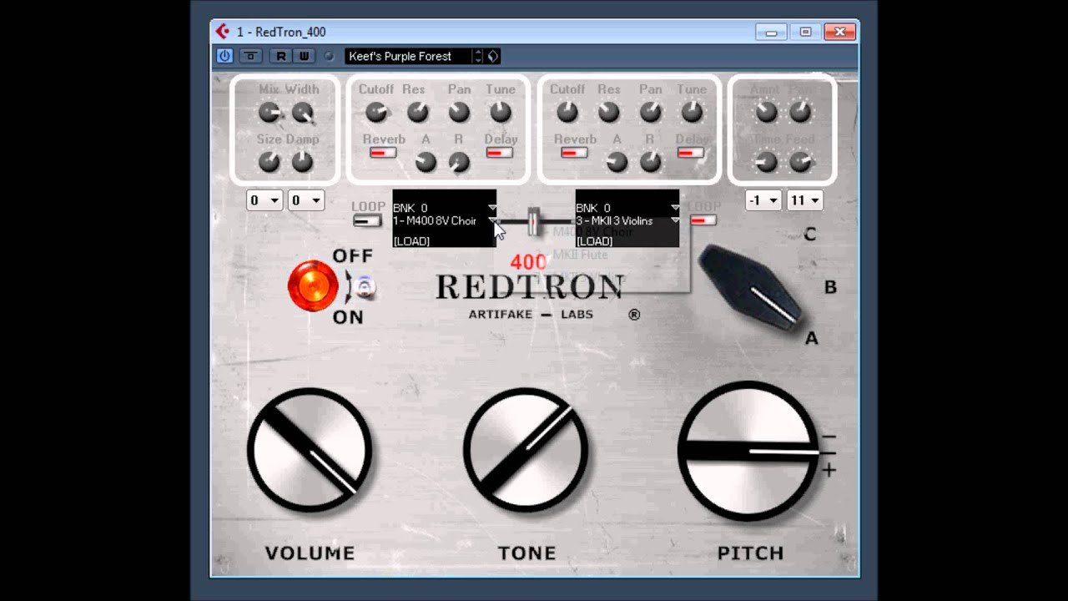Adjust the reverb Mix knob

[269, 112]
